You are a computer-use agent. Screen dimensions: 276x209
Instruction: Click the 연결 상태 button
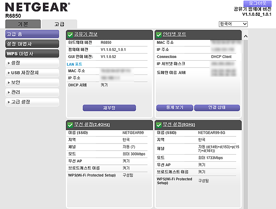[x=217, y=108]
